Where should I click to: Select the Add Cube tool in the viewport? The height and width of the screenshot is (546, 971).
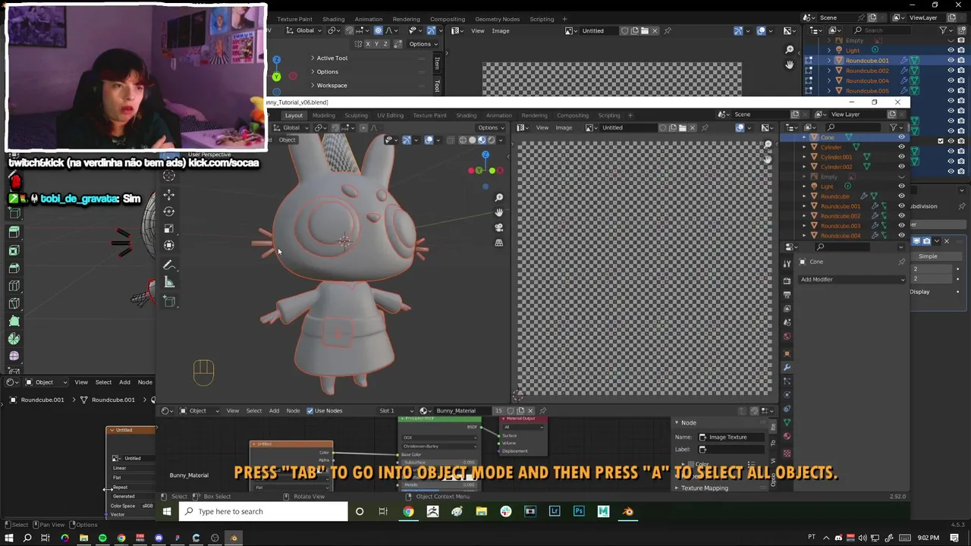point(169,302)
